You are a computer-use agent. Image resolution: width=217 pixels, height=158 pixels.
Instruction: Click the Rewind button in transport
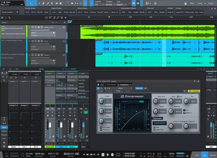pos(87,155)
